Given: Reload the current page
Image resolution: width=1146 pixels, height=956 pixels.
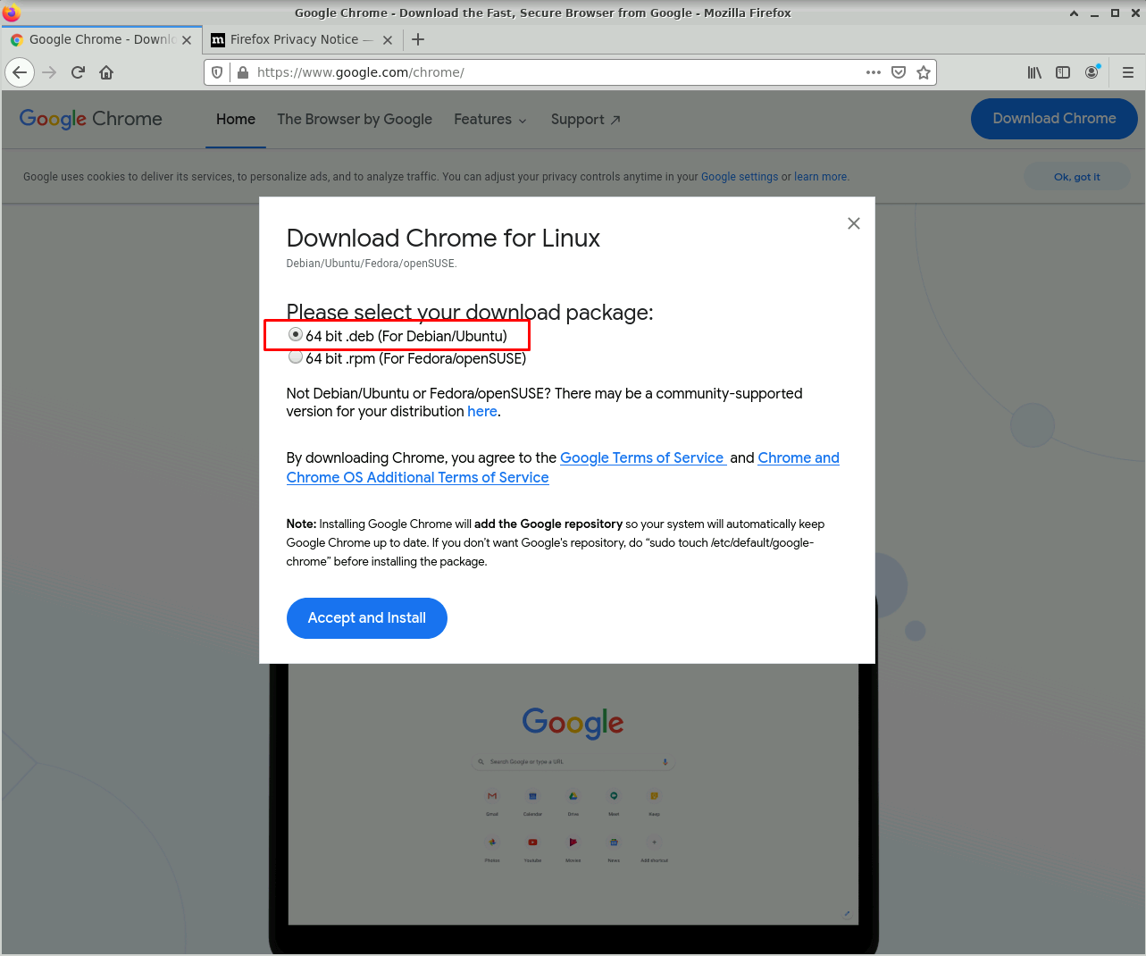Looking at the screenshot, I should pyautogui.click(x=78, y=72).
